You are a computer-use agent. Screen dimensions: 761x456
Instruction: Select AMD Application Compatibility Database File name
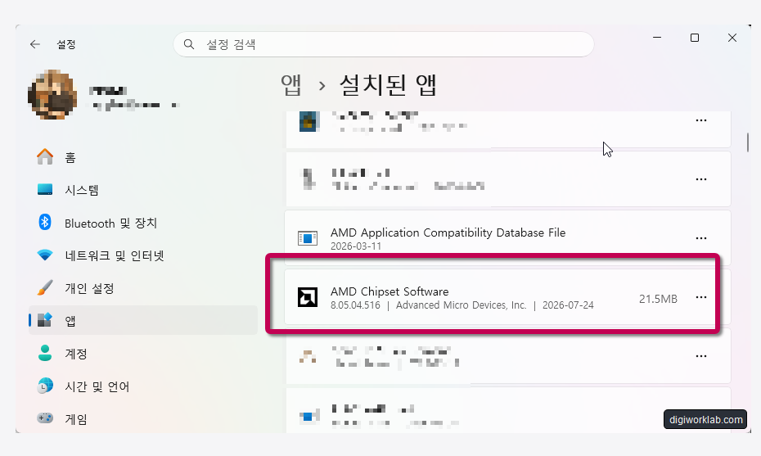448,233
